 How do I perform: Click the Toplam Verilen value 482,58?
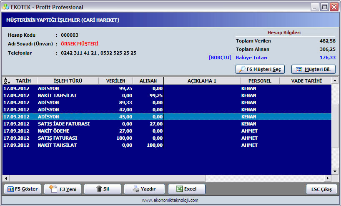pyautogui.click(x=328, y=41)
